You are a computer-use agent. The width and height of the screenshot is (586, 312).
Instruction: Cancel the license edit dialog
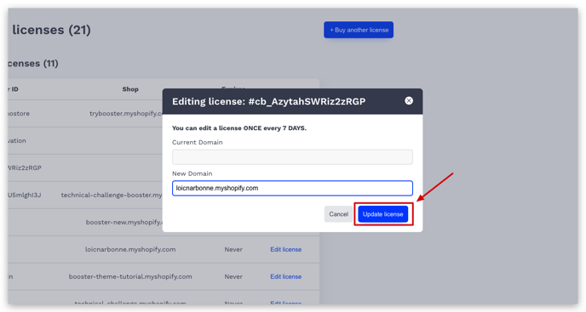tap(339, 214)
